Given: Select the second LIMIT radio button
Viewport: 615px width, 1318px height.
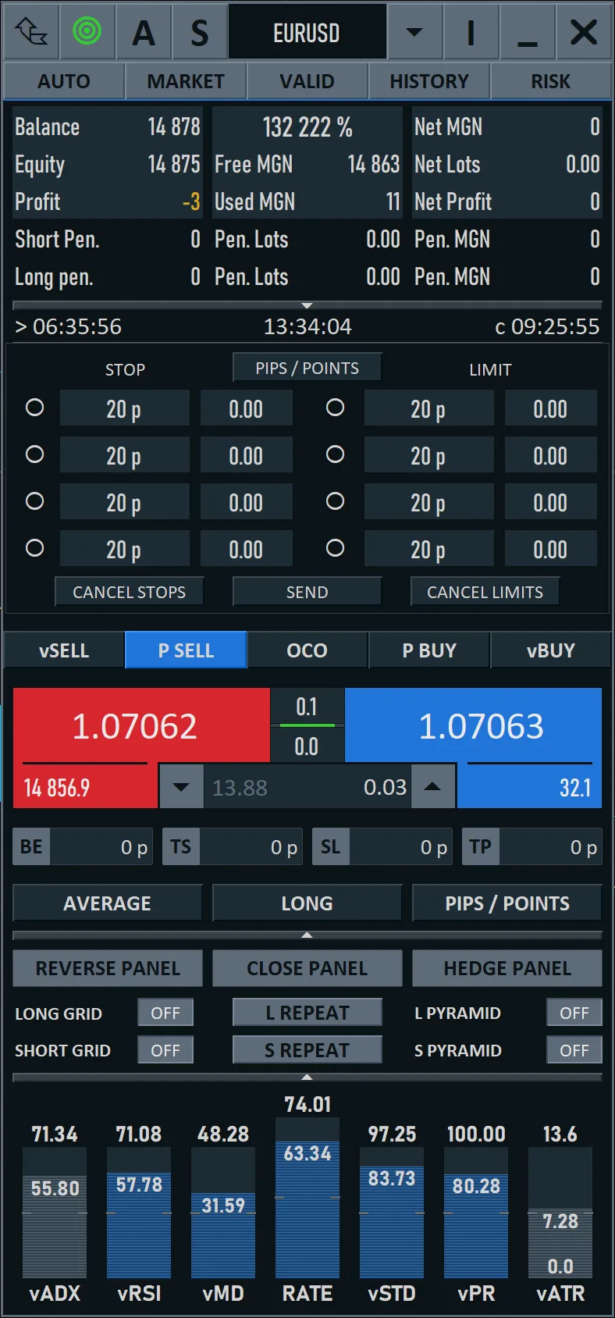Looking at the screenshot, I should pos(335,454).
